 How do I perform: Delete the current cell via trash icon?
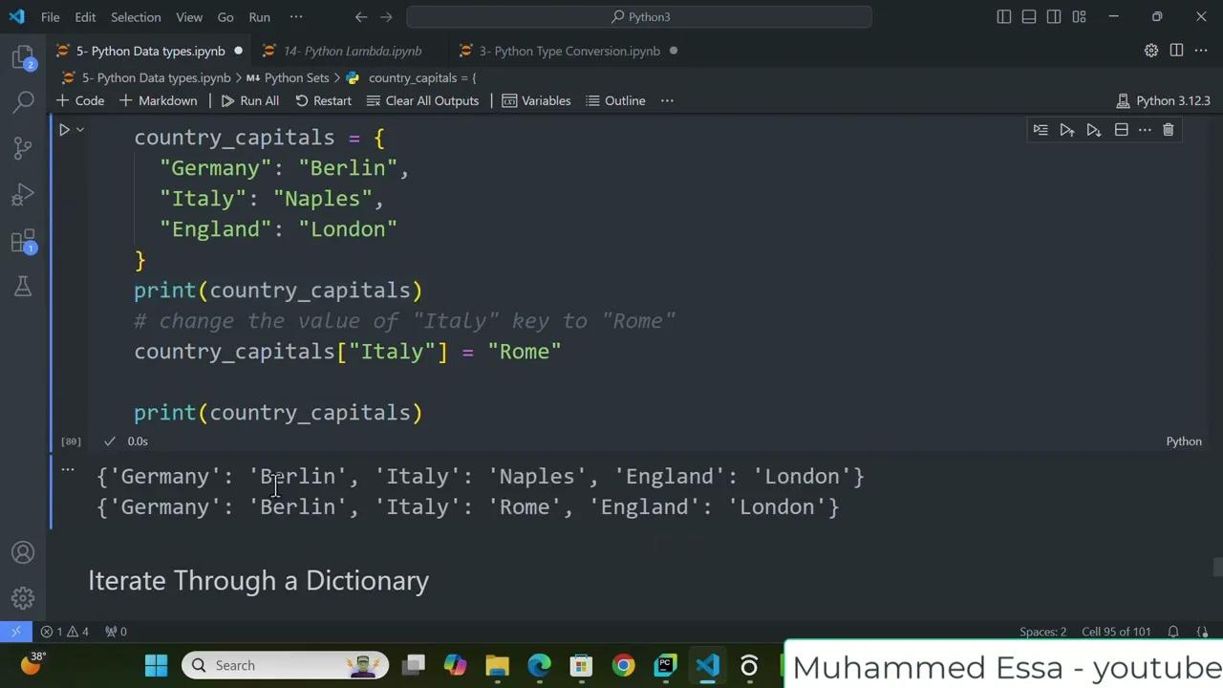pos(1168,130)
